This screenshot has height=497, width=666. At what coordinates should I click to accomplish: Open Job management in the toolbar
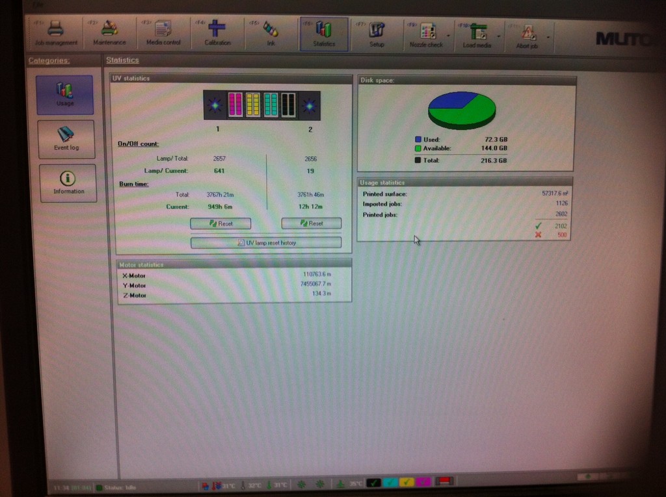(x=56, y=34)
